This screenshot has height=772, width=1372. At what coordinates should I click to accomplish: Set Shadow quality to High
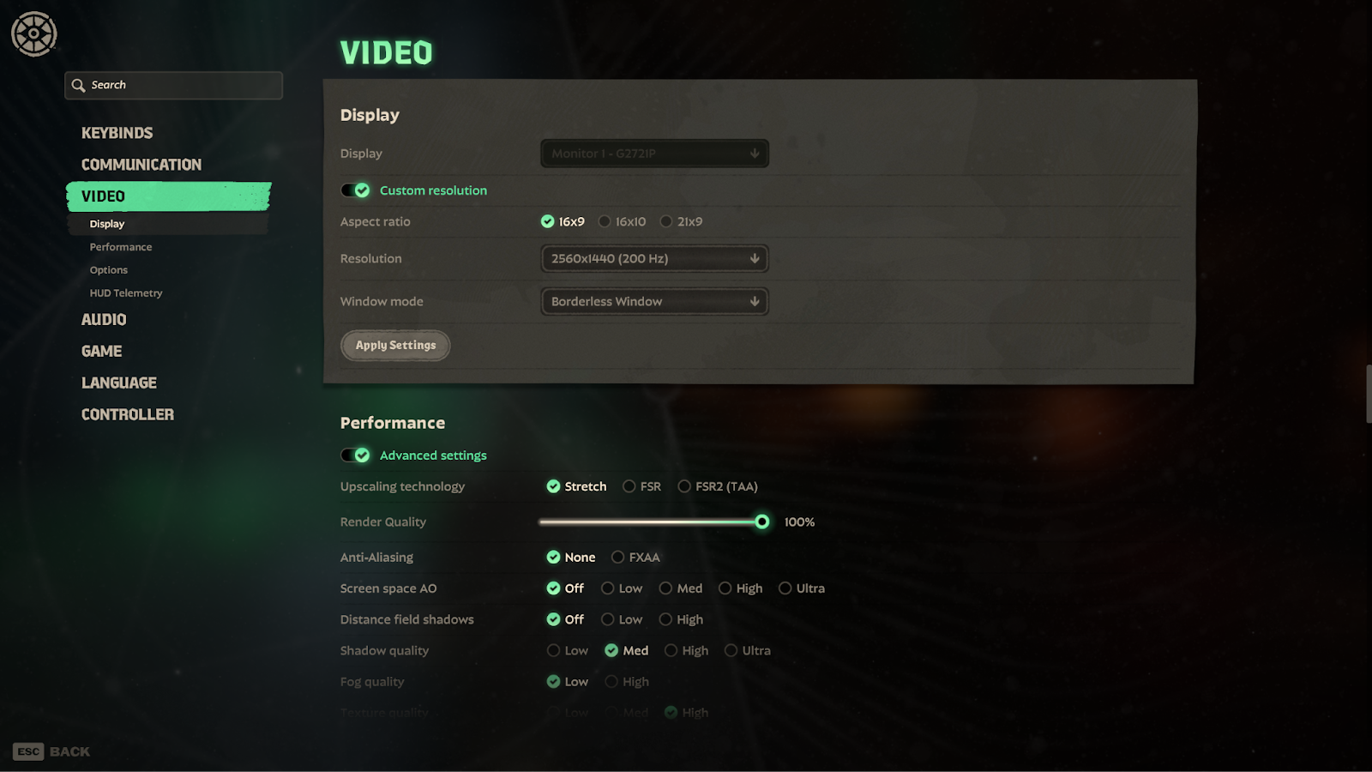coord(671,650)
